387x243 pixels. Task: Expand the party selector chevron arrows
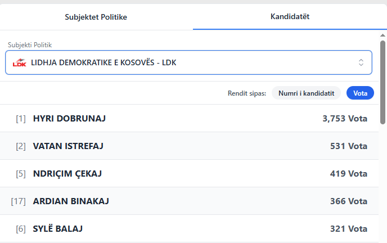pos(361,62)
